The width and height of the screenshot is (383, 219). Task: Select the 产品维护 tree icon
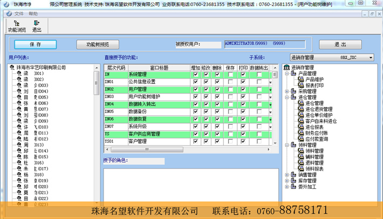[x=301, y=79]
